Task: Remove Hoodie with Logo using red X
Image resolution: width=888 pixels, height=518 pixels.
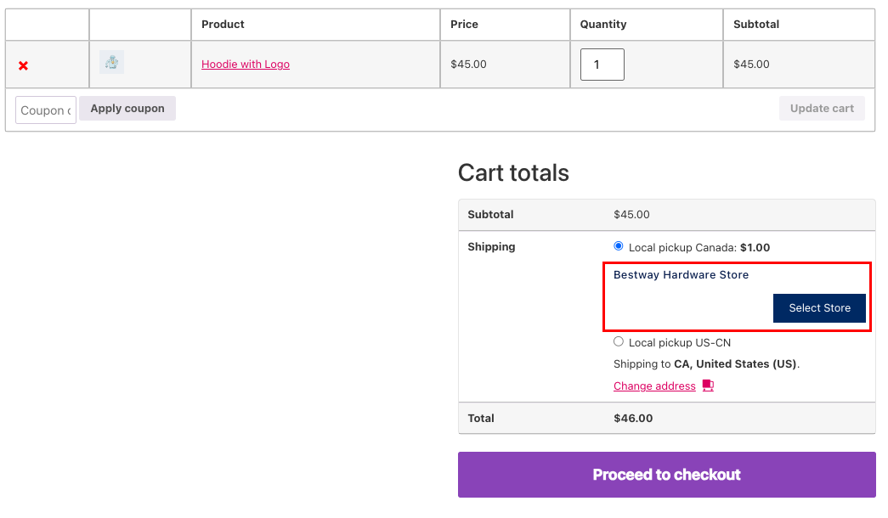Action: pyautogui.click(x=23, y=65)
